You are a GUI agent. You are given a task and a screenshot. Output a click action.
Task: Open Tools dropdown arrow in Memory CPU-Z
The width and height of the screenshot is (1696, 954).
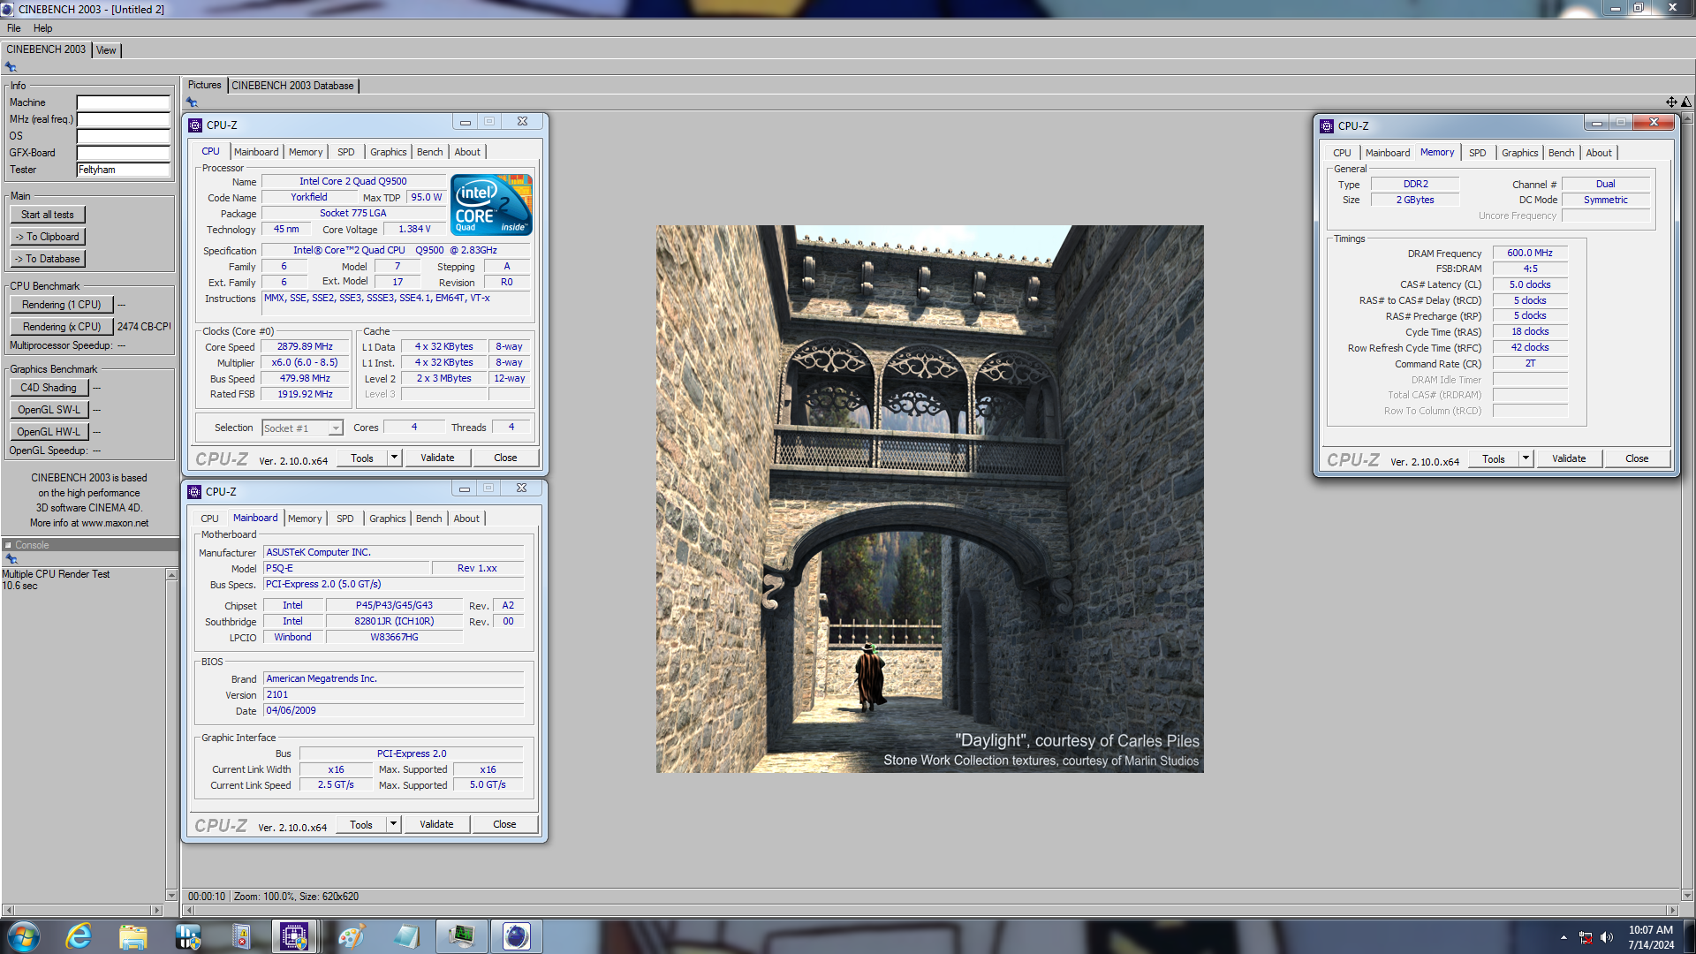(x=1526, y=458)
